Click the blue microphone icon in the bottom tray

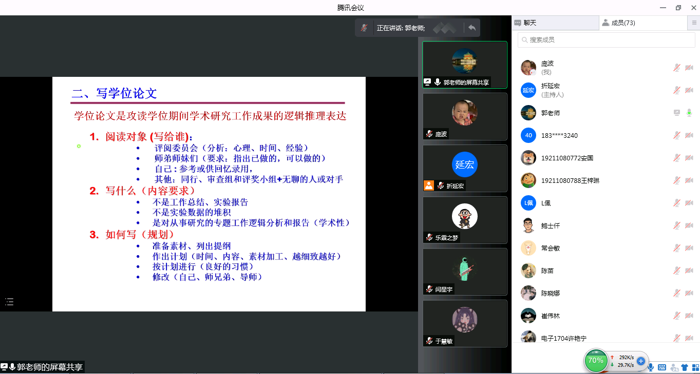click(651, 367)
